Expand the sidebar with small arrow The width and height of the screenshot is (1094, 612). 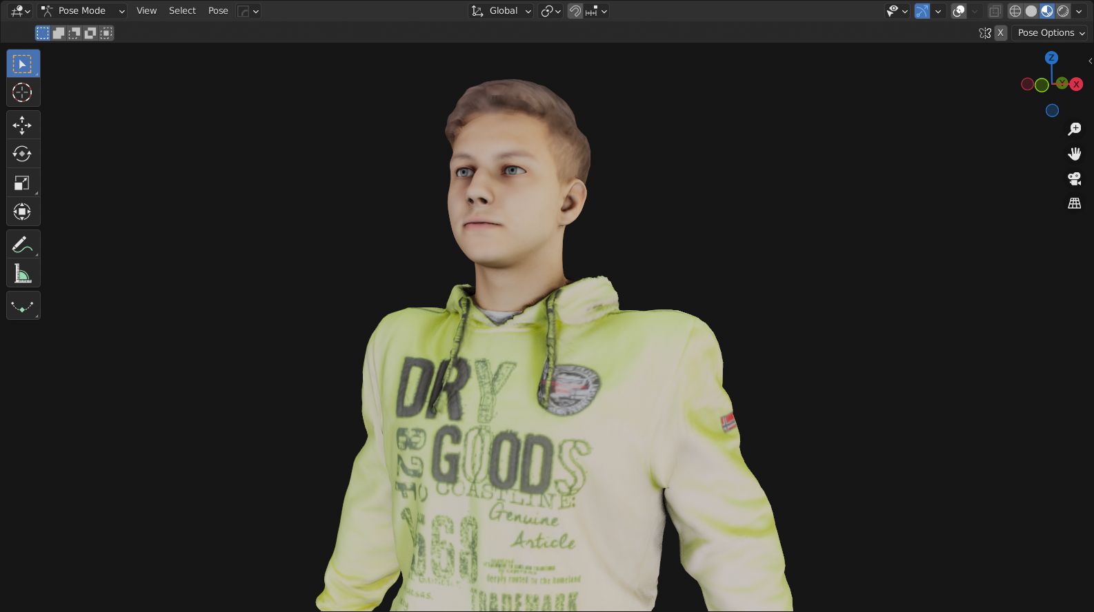point(1090,61)
